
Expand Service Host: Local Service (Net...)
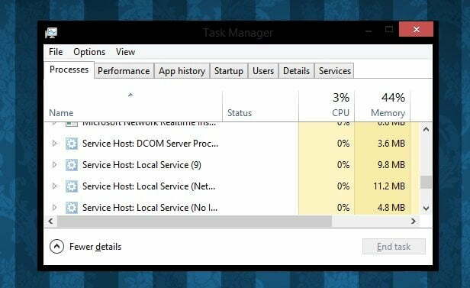[x=54, y=186]
